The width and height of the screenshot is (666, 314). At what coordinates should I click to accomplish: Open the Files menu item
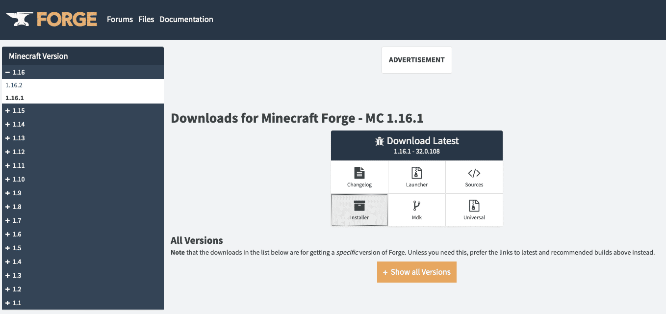[146, 19]
